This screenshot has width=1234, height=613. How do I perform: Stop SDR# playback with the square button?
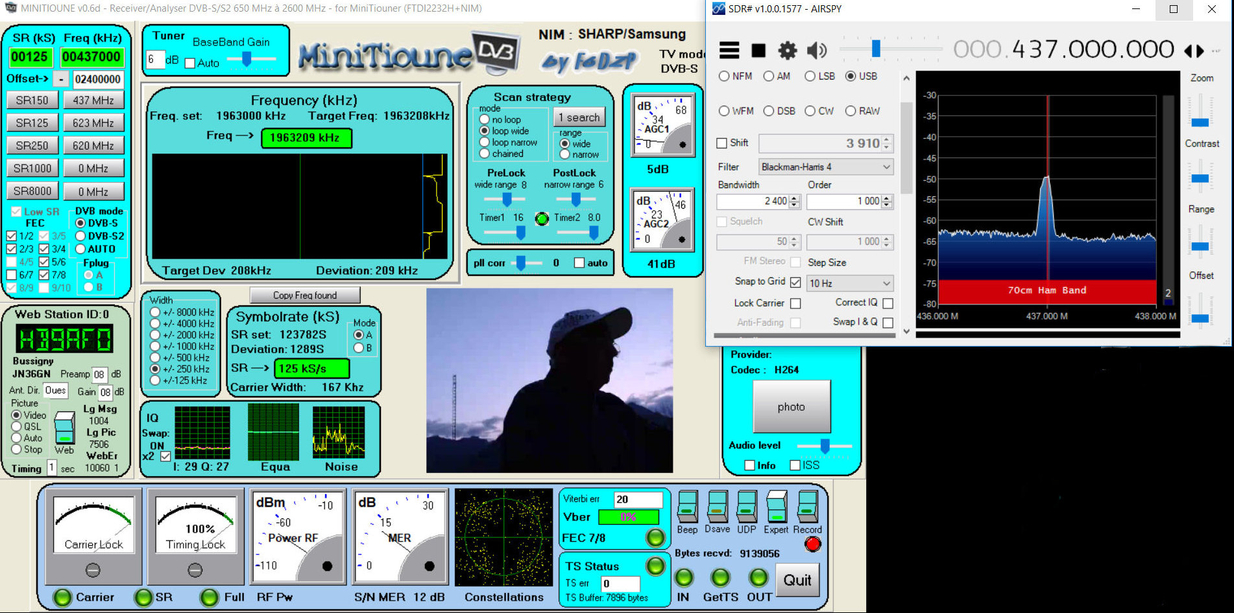[758, 50]
